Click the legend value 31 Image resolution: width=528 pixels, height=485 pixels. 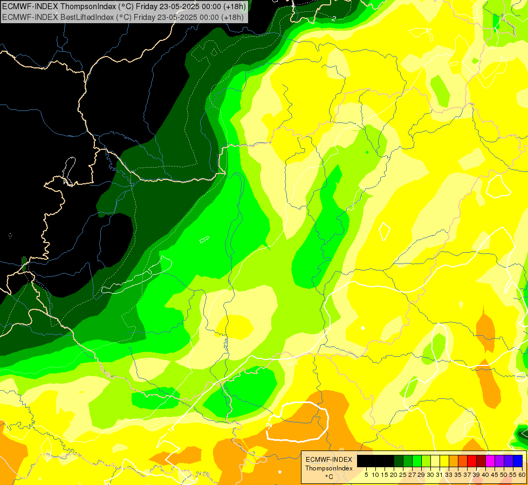point(440,475)
